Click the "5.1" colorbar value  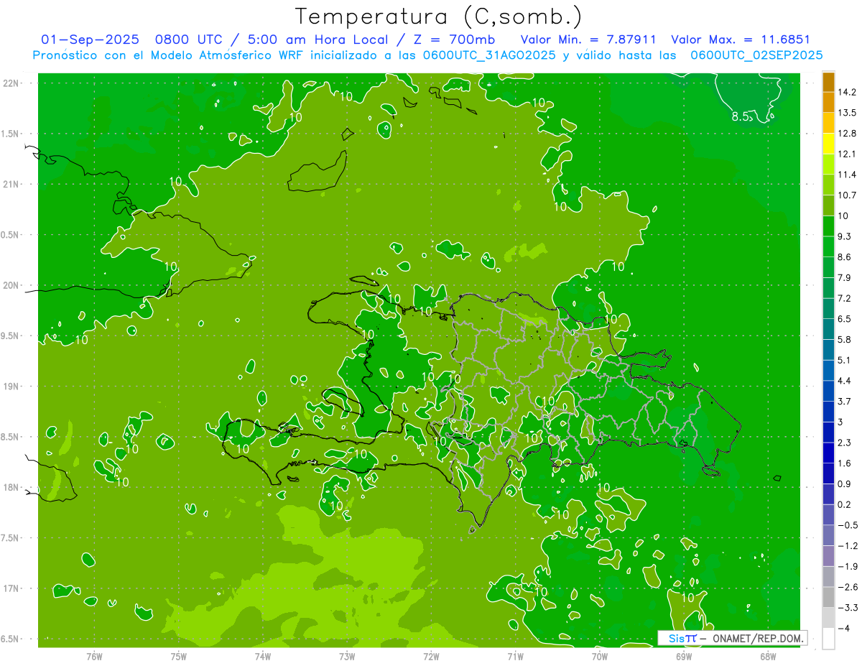coord(845,360)
